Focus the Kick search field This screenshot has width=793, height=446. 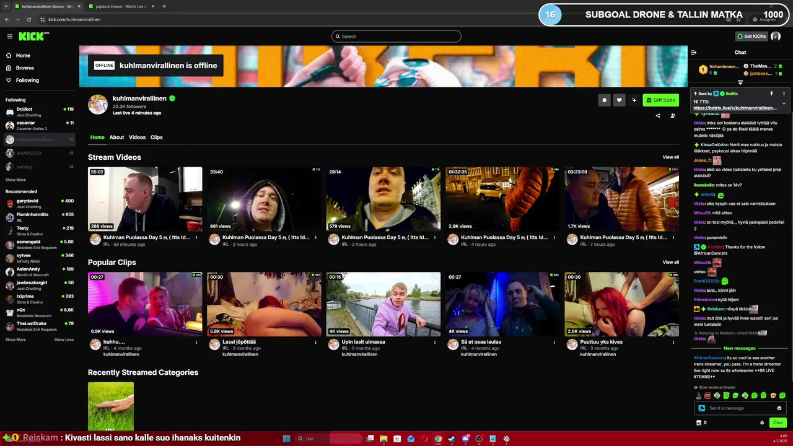(396, 37)
